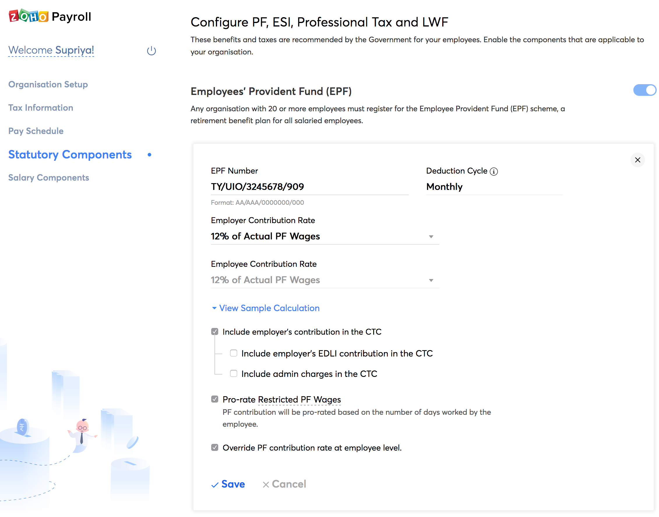Check Include employer's EDLI contribution checkbox
Viewport: 659px width, 517px height.
233,353
